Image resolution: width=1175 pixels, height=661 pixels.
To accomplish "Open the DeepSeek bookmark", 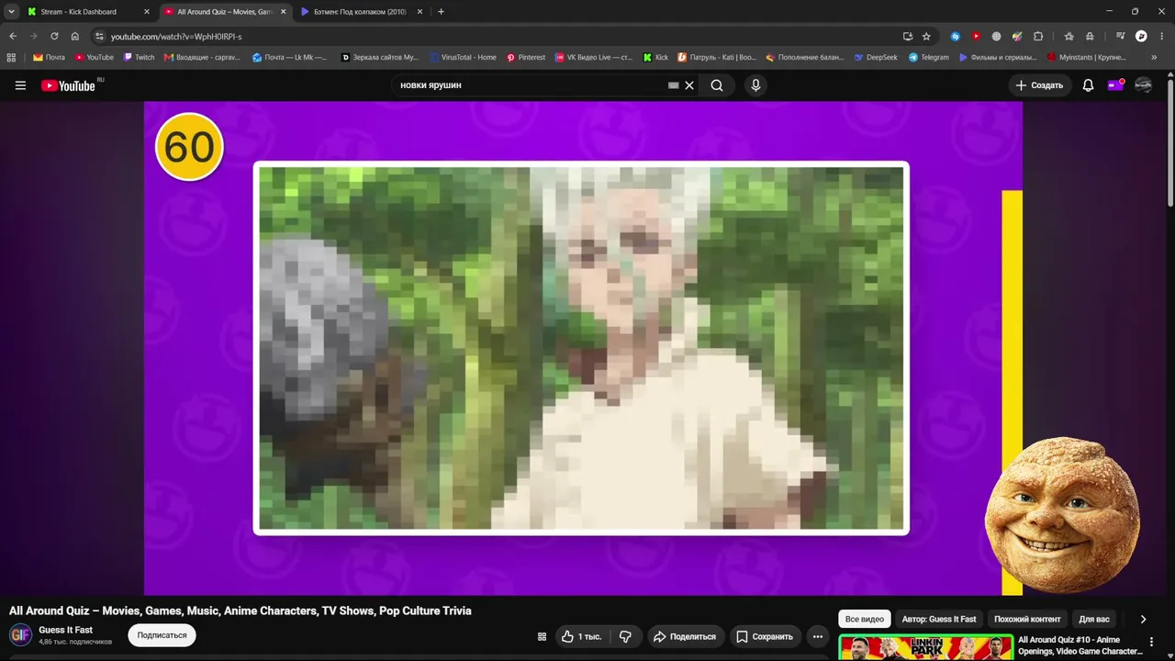I will (876, 57).
